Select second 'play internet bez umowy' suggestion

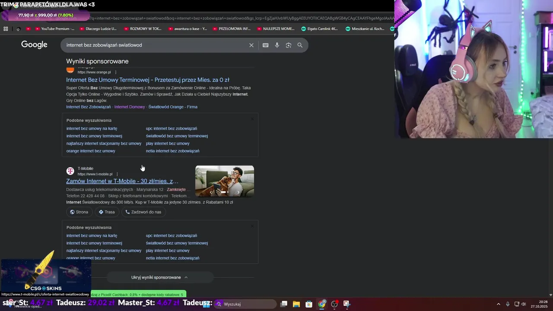(x=168, y=251)
